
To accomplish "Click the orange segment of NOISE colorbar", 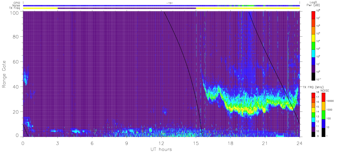I will click(323, 106).
